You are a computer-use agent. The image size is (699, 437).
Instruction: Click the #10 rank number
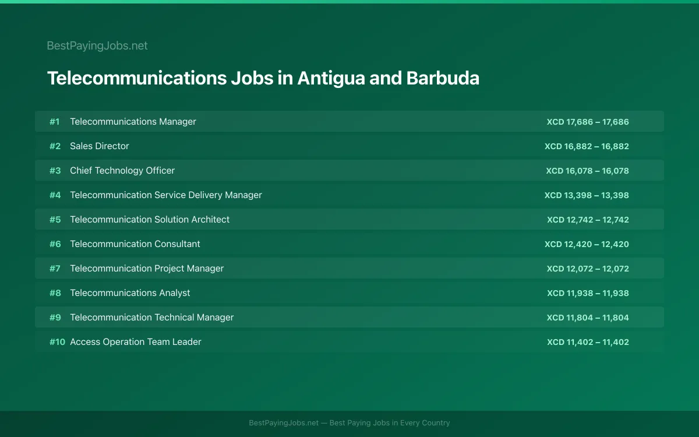[x=57, y=342]
